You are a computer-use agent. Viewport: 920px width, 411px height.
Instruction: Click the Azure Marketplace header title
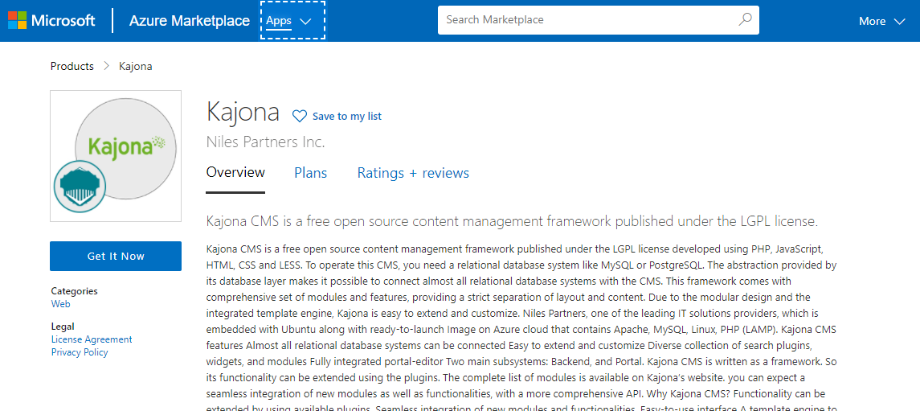pos(190,21)
